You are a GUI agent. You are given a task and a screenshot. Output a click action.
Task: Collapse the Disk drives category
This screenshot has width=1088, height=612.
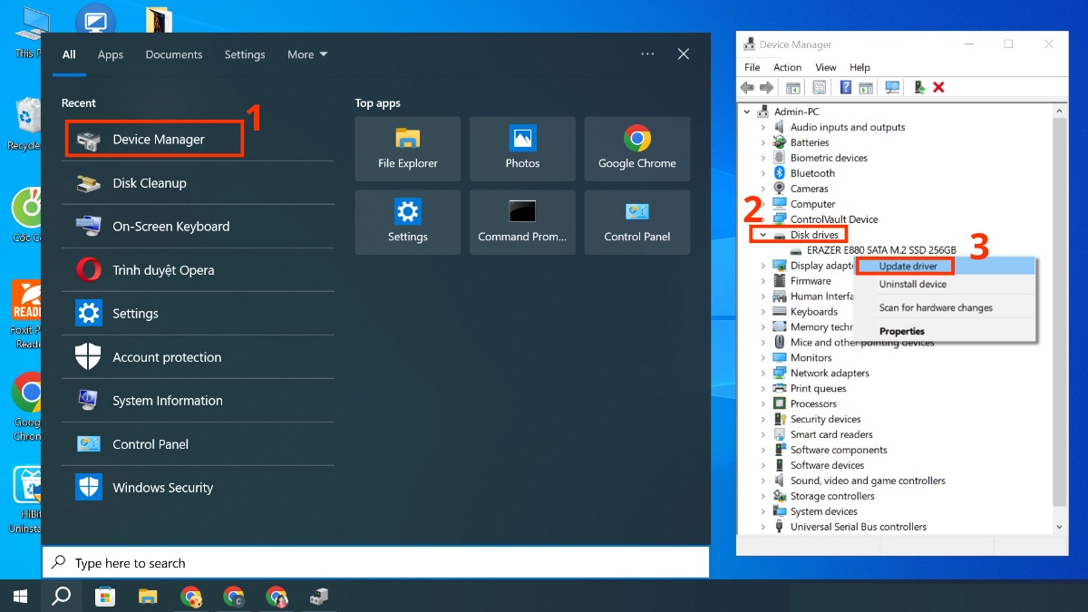pyautogui.click(x=763, y=235)
